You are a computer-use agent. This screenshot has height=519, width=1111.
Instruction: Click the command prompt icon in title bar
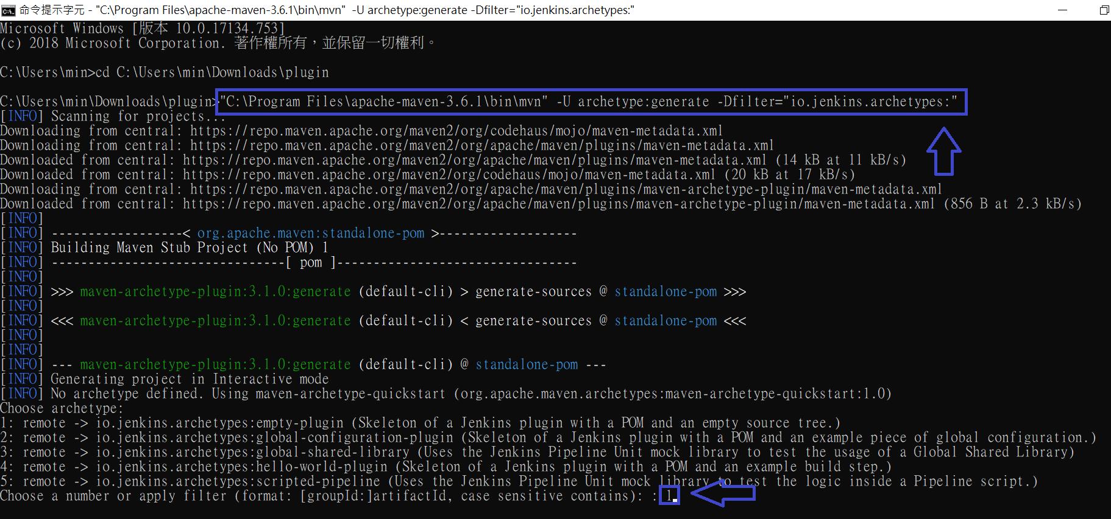tap(8, 10)
